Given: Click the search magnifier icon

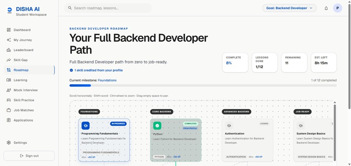Looking at the screenshot, I should click(x=70, y=8).
